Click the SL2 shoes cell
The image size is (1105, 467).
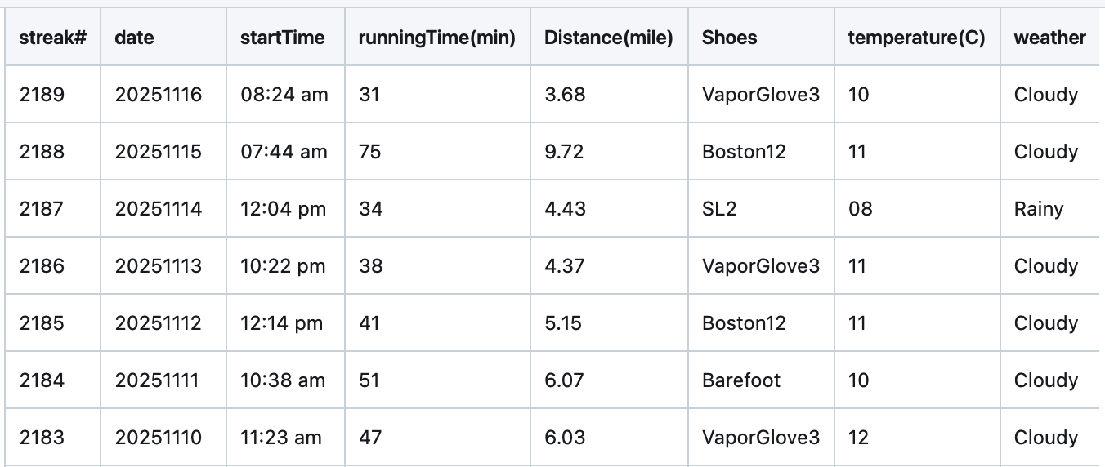[719, 209]
